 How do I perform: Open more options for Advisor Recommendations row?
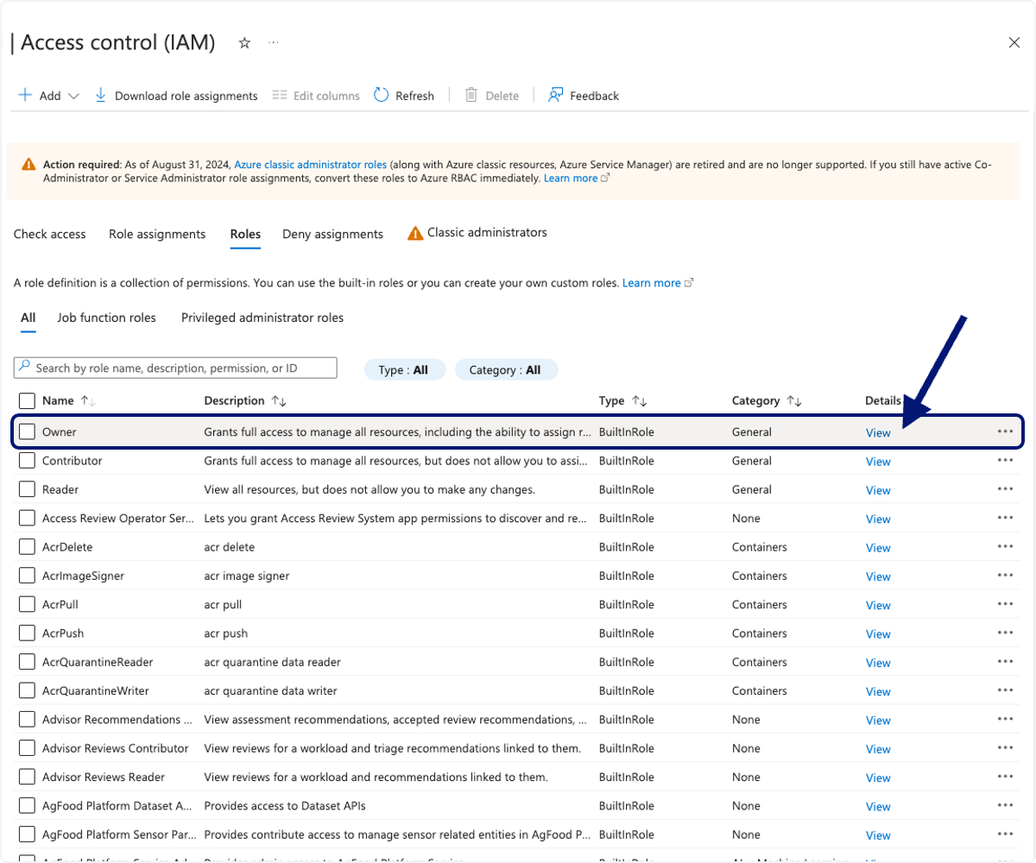pyautogui.click(x=1005, y=720)
